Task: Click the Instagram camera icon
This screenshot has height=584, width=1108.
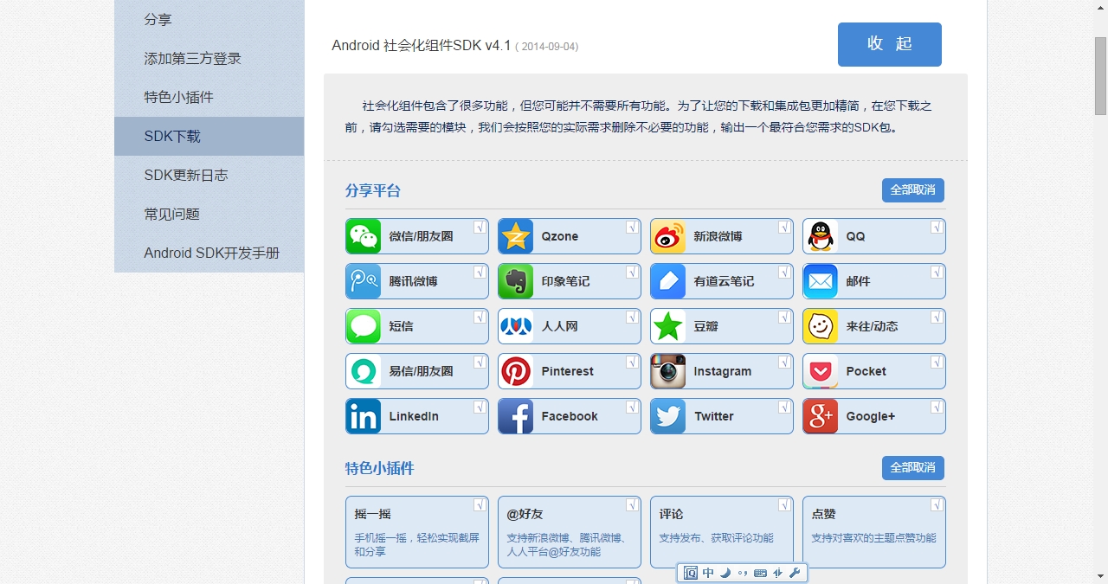Action: 668,371
